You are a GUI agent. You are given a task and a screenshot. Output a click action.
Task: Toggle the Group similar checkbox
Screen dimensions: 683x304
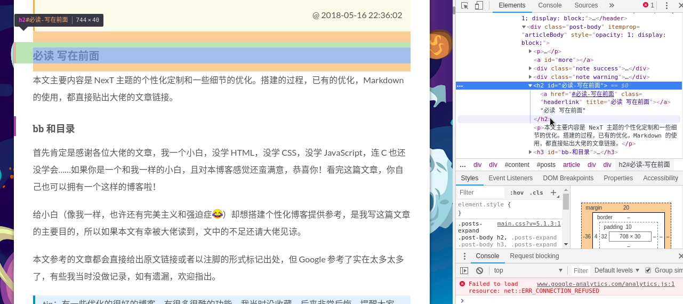tap(648, 270)
